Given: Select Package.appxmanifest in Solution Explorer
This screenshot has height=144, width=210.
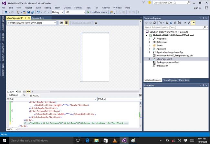Looking at the screenshot, I should [167, 62].
